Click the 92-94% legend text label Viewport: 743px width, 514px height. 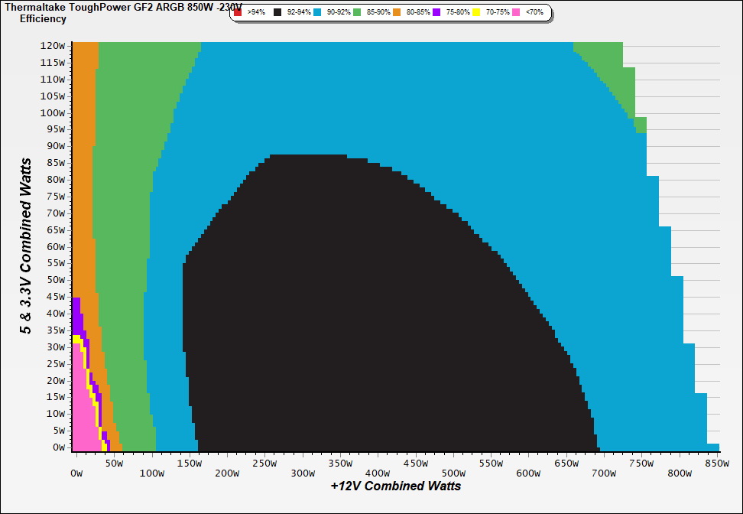[x=298, y=13]
